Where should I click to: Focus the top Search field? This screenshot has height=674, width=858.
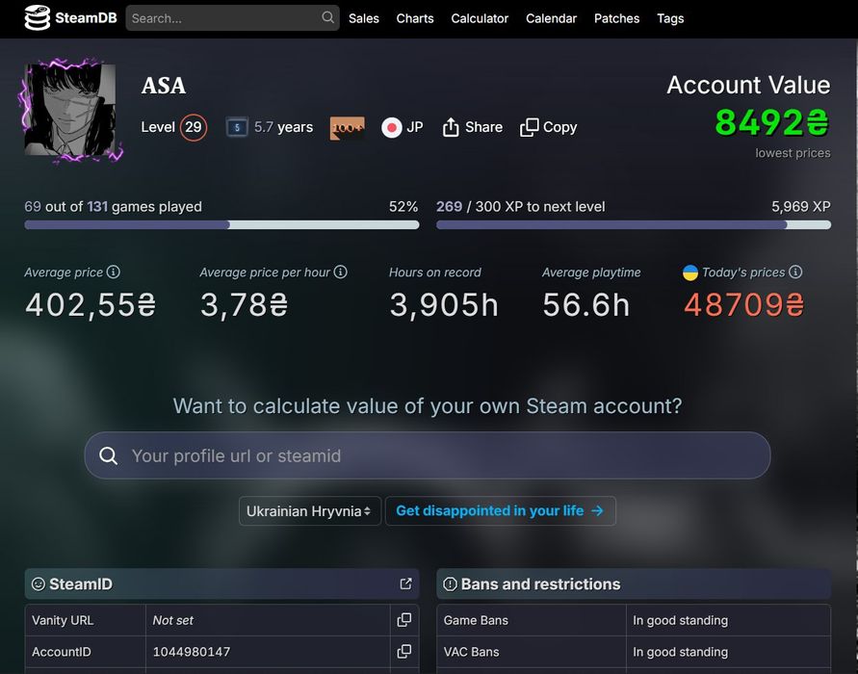pos(232,18)
